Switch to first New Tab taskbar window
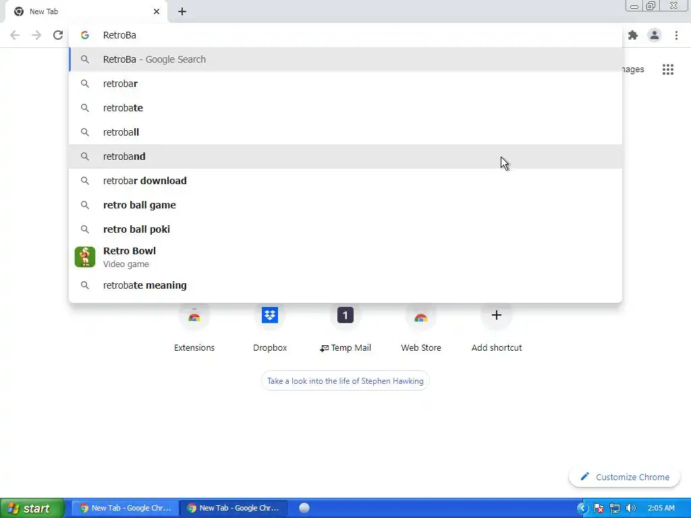The height and width of the screenshot is (518, 691). point(125,508)
